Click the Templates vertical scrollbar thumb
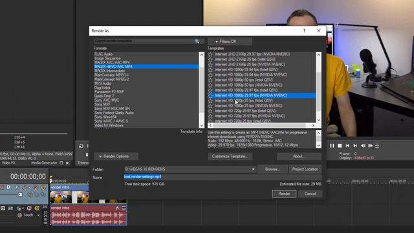This screenshot has height=233, width=414. pyautogui.click(x=318, y=91)
